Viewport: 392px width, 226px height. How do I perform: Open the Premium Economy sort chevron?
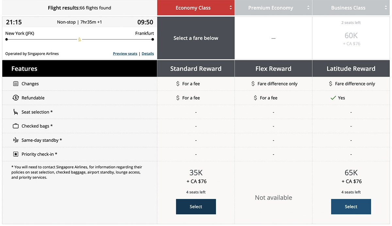pyautogui.click(x=308, y=7)
